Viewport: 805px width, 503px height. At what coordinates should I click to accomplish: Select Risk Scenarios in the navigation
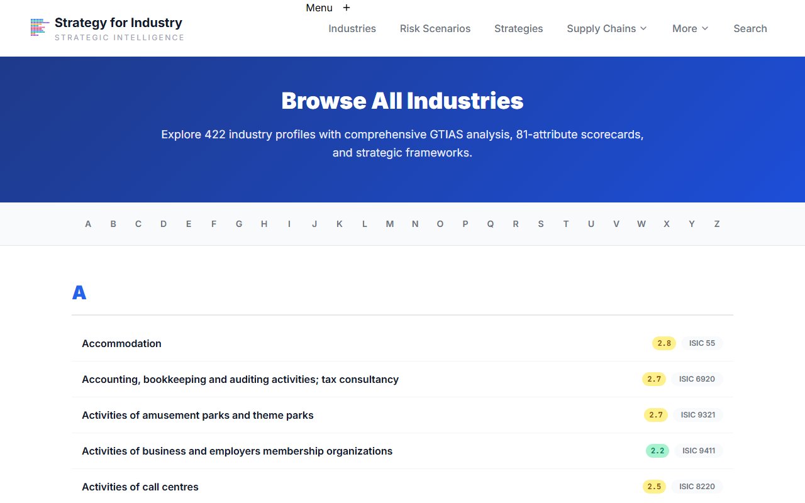click(435, 28)
